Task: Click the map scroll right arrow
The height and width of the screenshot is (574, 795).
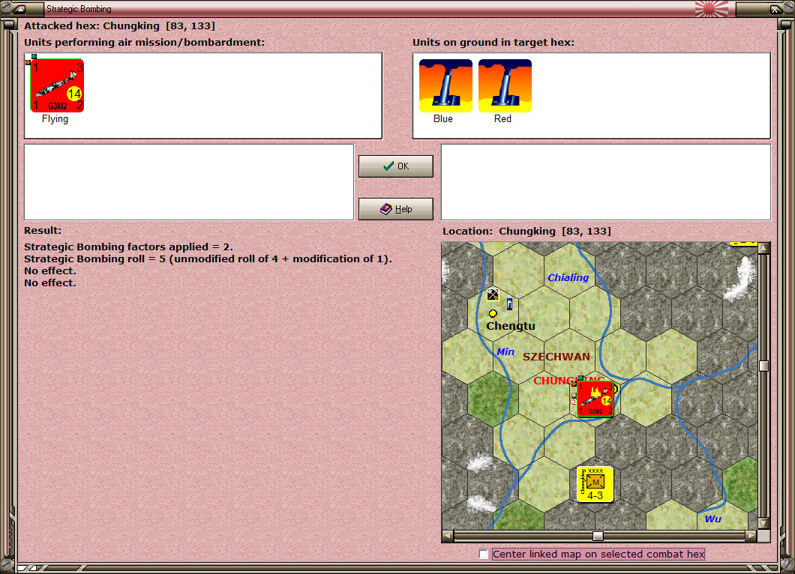Action: [751, 536]
